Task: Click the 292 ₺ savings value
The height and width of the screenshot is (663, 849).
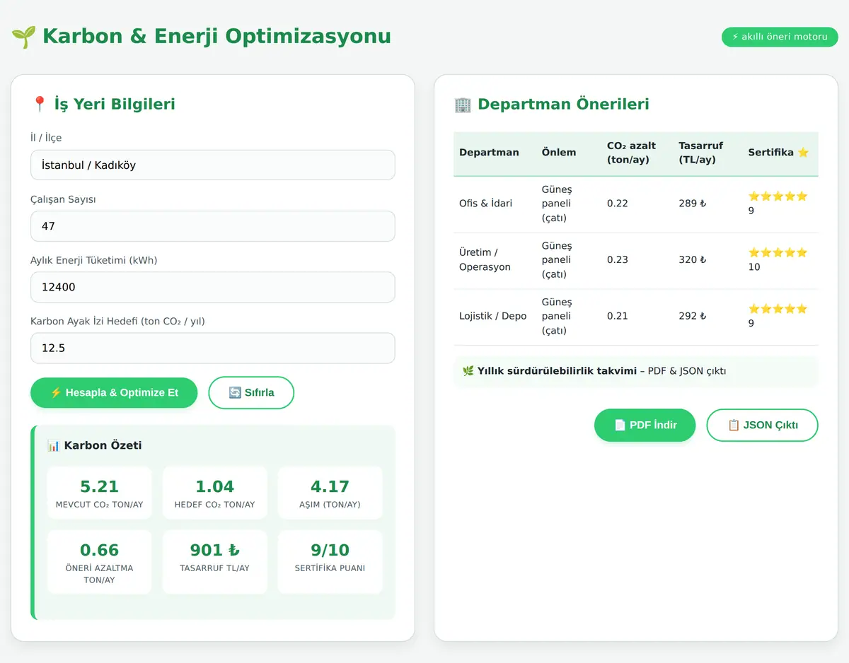Action: (693, 316)
